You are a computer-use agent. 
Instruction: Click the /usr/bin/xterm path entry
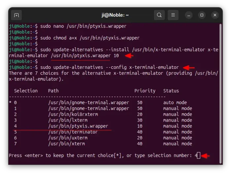[66, 144]
